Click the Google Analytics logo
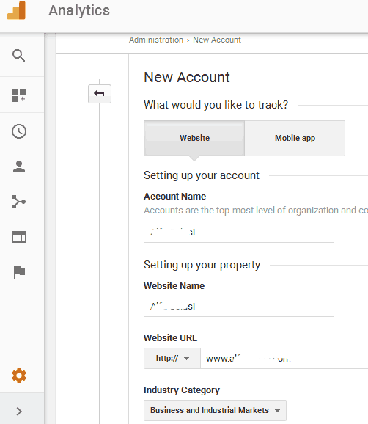The width and height of the screenshot is (368, 424). tap(16, 10)
